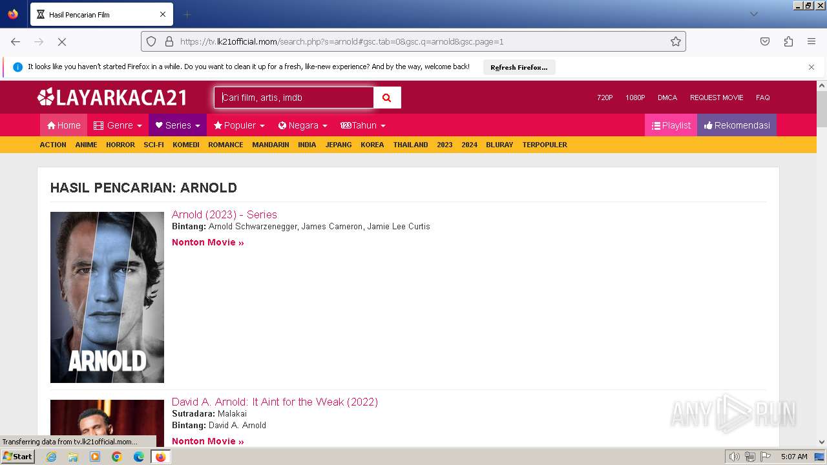The image size is (827, 465).
Task: Click the volume speaker tray icon
Action: [734, 457]
